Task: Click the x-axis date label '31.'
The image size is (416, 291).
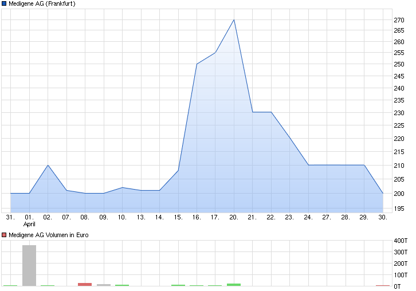Action: (x=10, y=217)
